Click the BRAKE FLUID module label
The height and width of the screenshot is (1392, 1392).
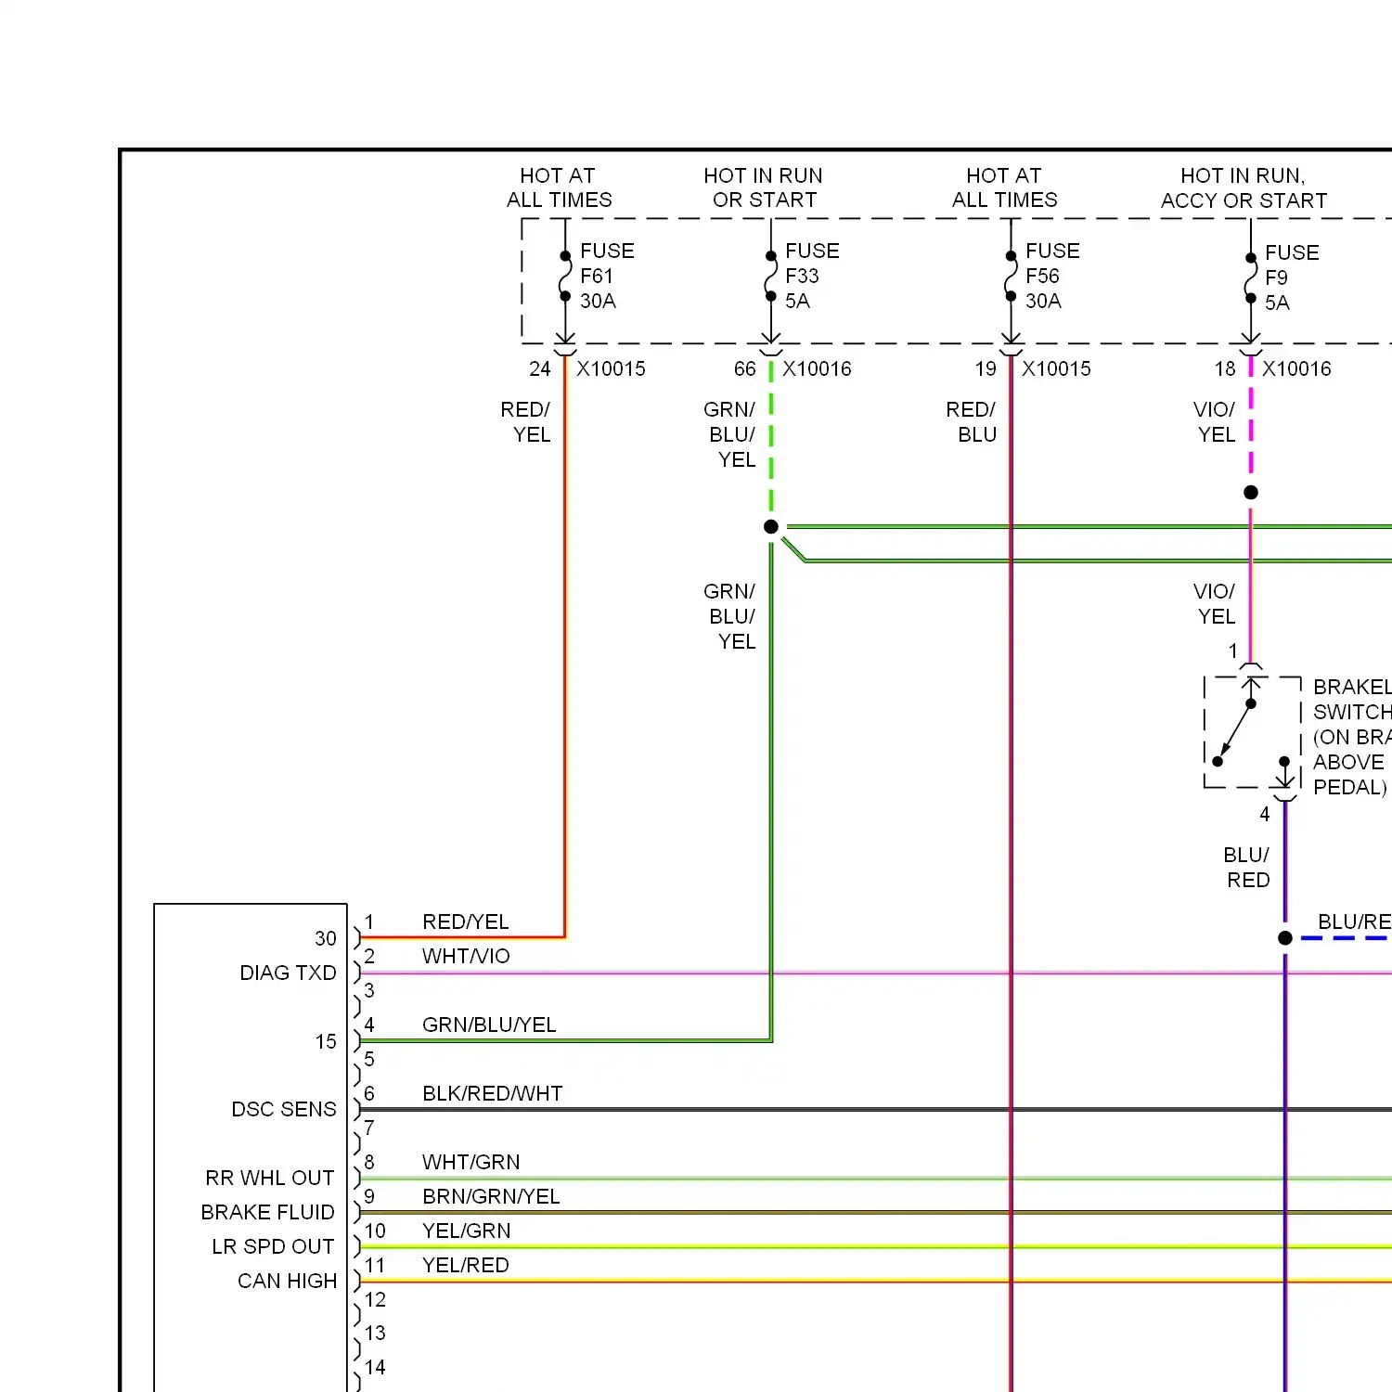pyautogui.click(x=267, y=1212)
